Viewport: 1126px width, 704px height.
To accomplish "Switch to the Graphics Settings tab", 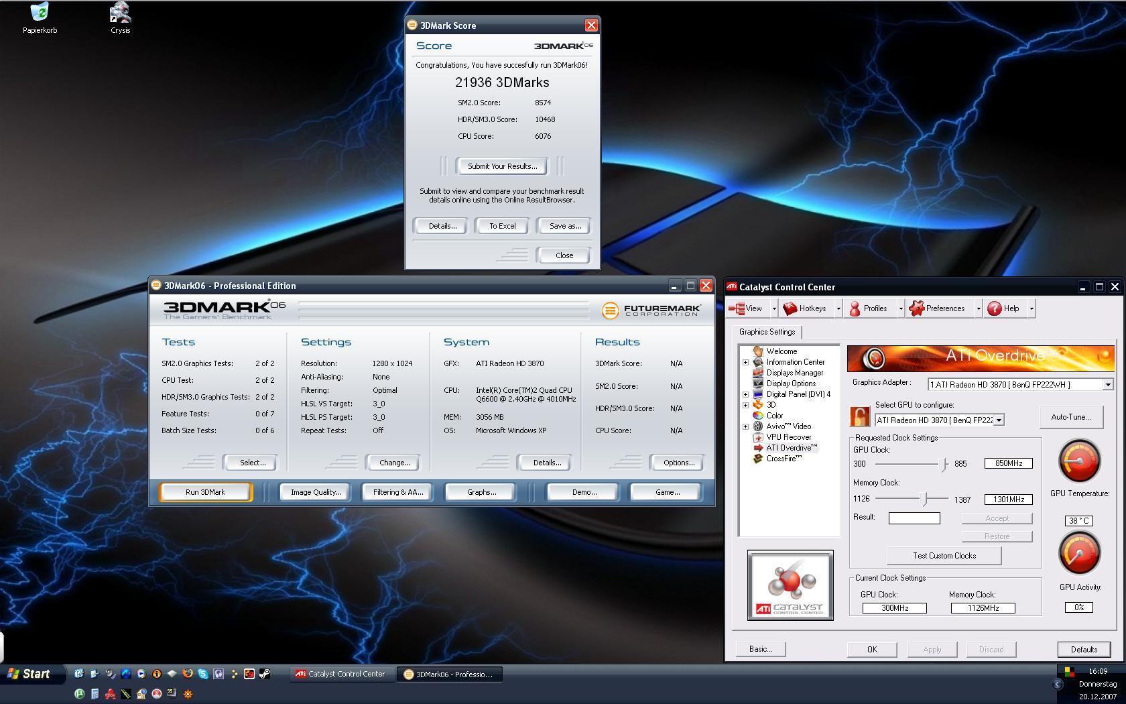I will (x=767, y=332).
